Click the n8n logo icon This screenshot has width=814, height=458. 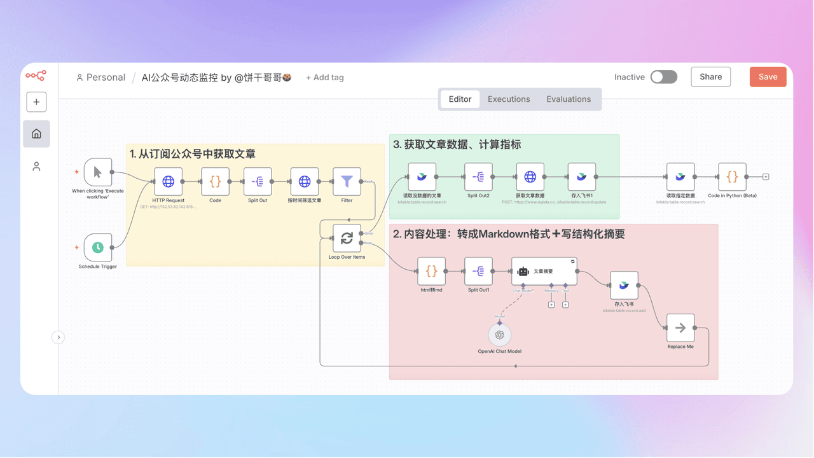[x=36, y=76]
